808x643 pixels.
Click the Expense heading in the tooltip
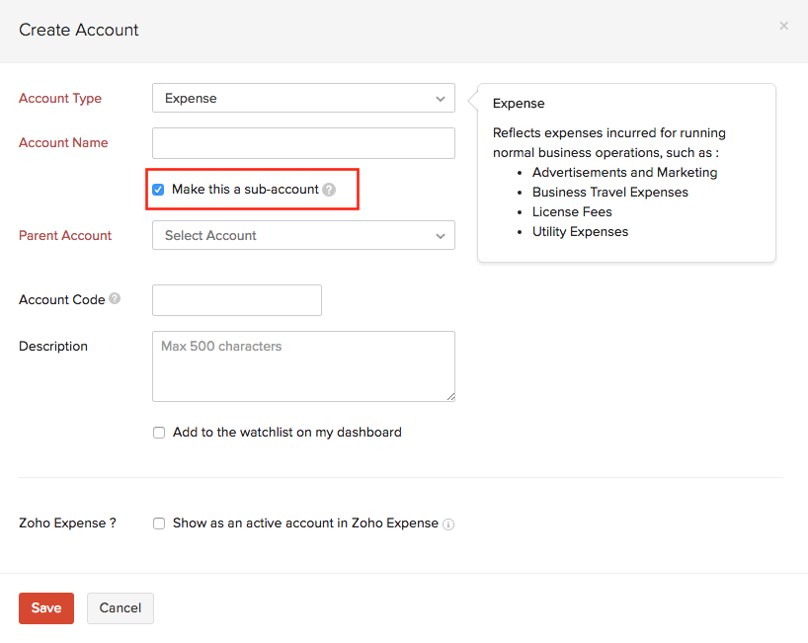point(519,103)
